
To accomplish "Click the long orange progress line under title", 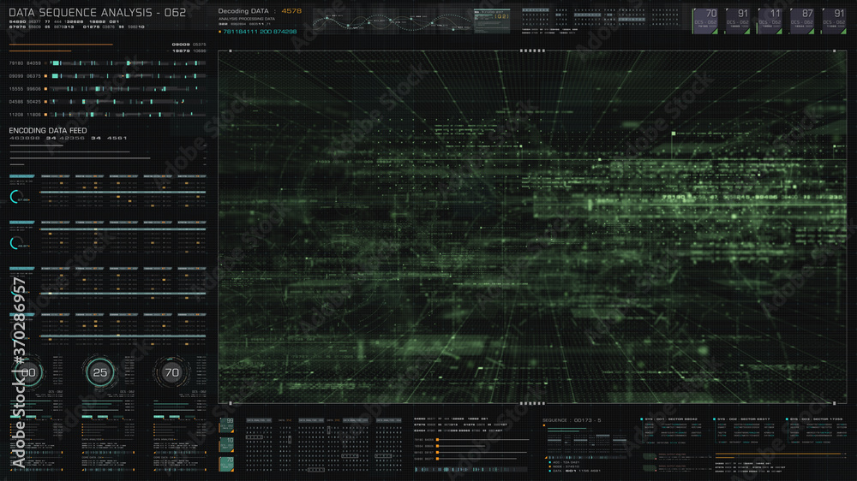I will 61,45.
